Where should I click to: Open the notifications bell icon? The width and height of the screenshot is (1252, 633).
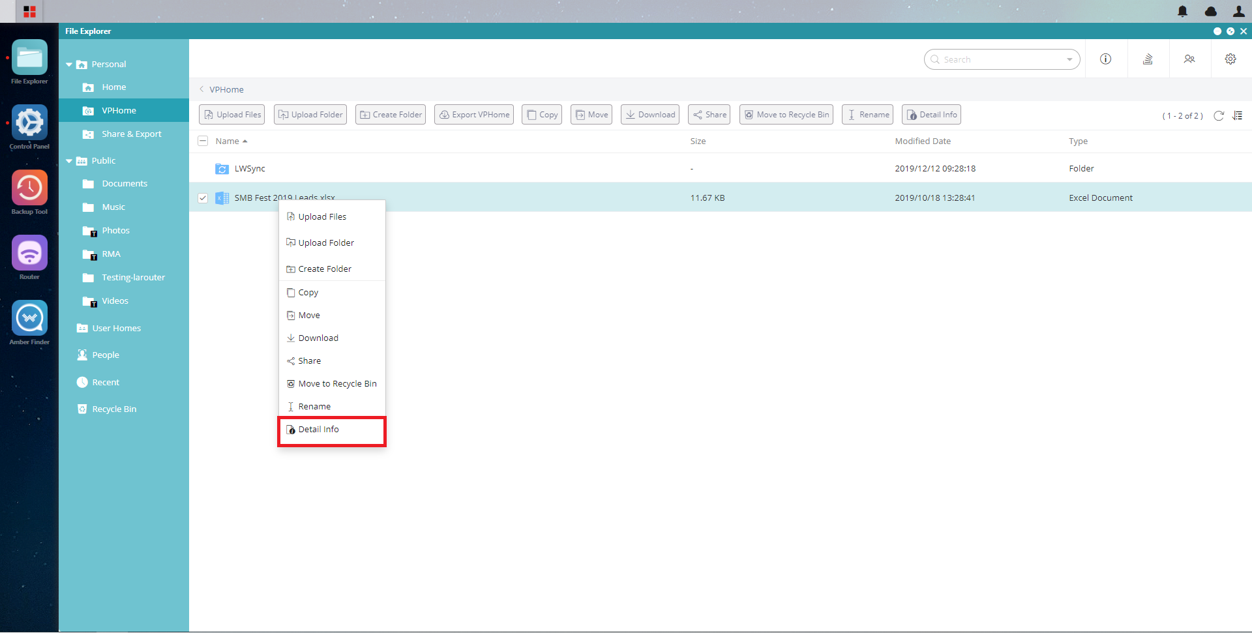coord(1182,11)
